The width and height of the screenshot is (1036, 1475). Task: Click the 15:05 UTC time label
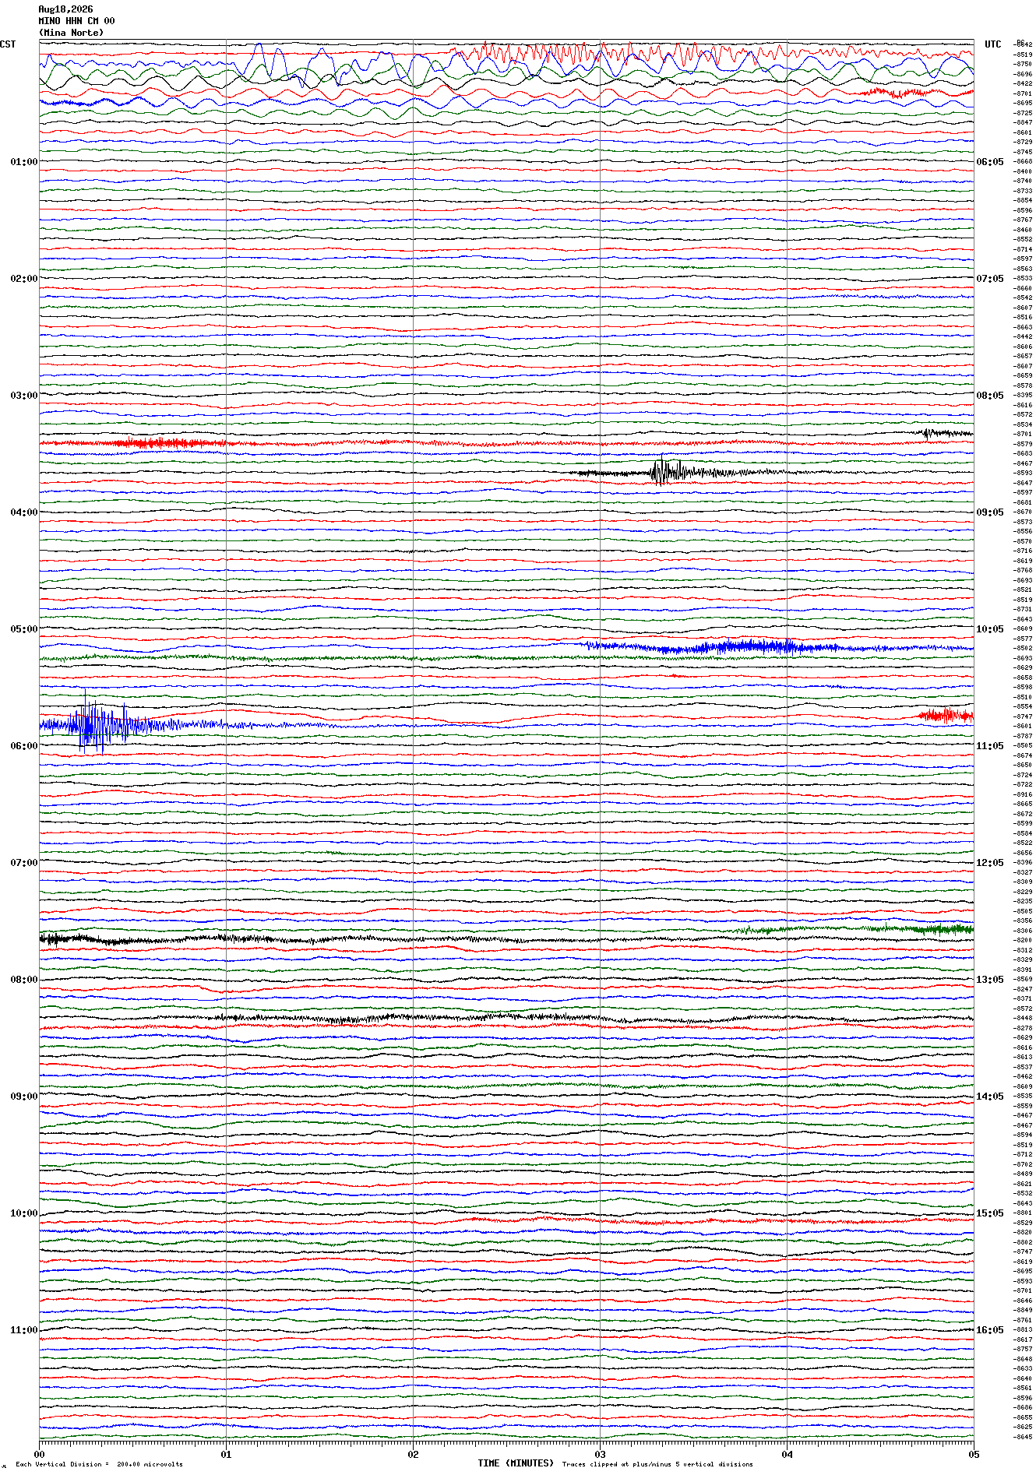(990, 1213)
